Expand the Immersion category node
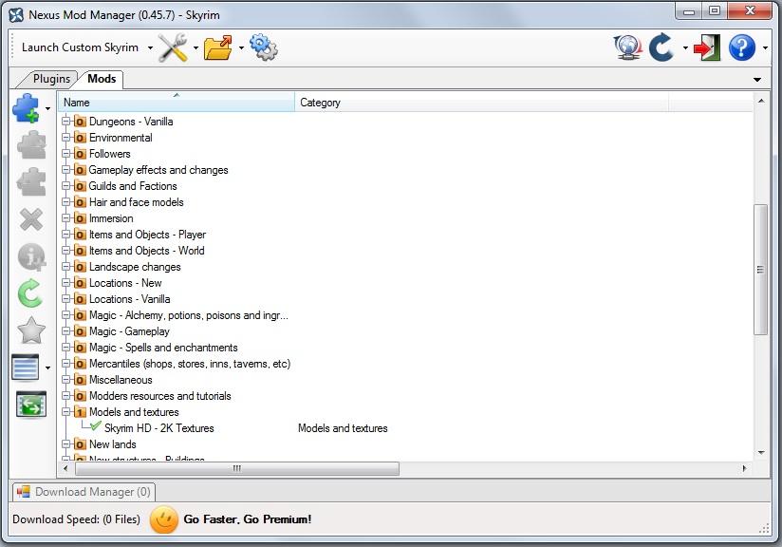The image size is (782, 547). (65, 218)
